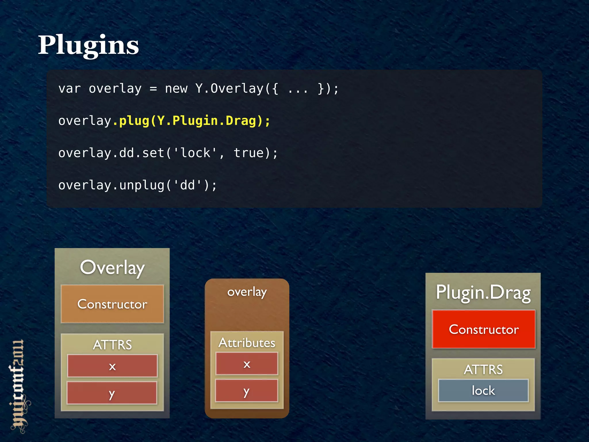The width and height of the screenshot is (589, 442).
Task: Select the orange Constructor box in Overlay
Action: point(112,304)
